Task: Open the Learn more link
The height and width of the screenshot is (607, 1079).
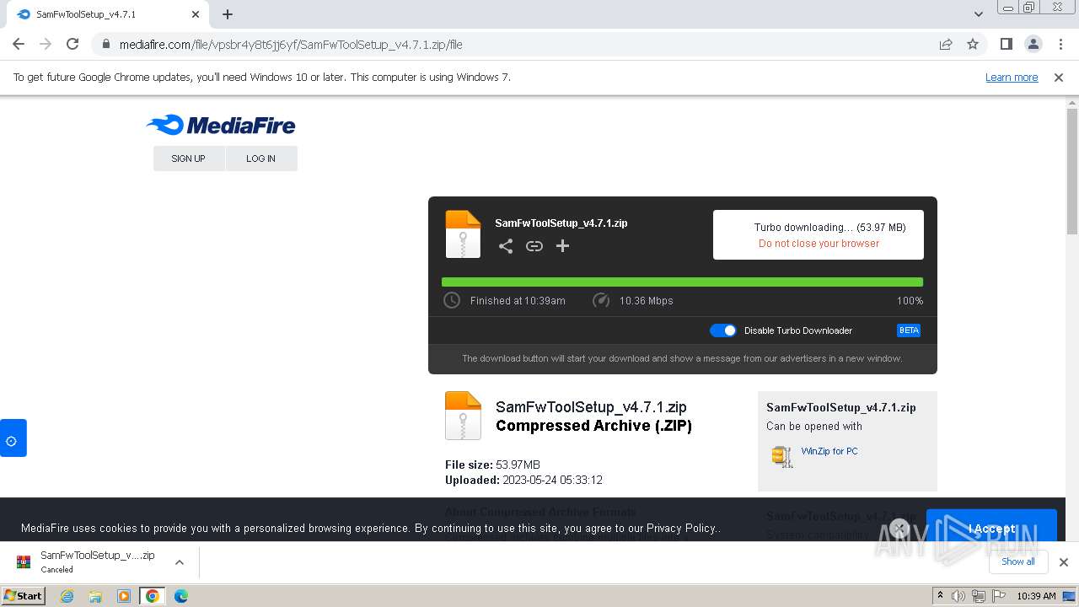Action: (x=1012, y=77)
